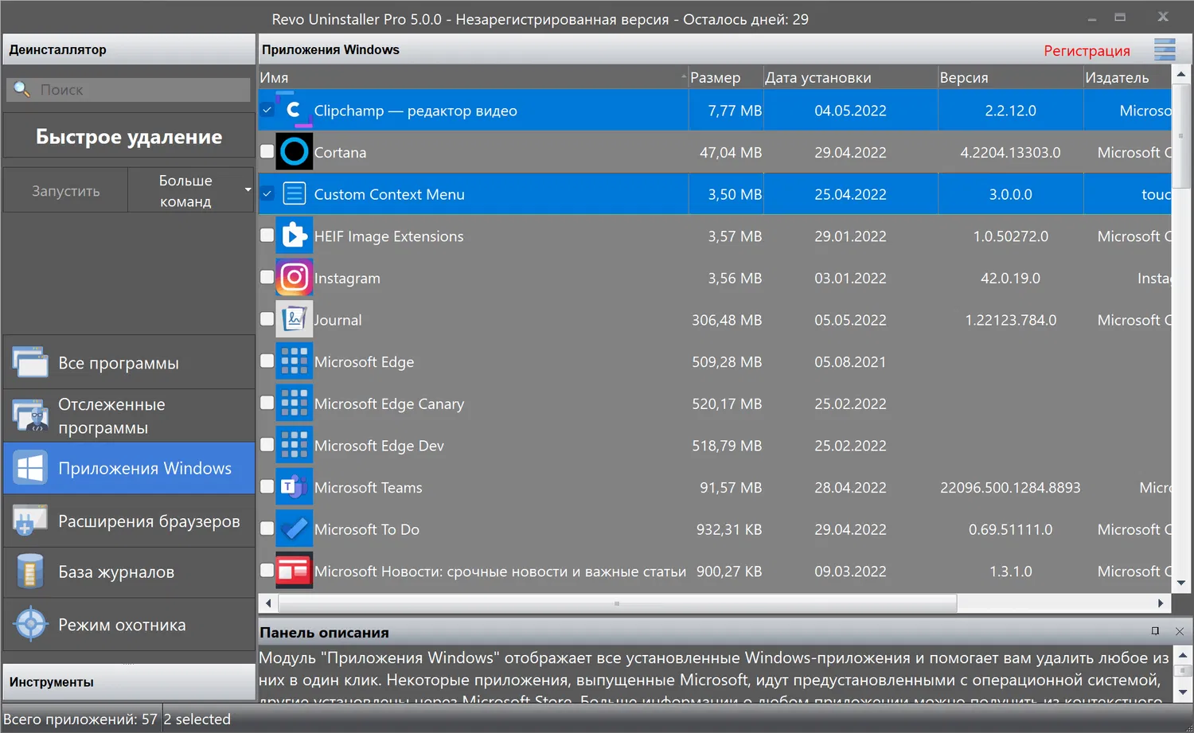Check the Instagram checkbox

tap(267, 278)
